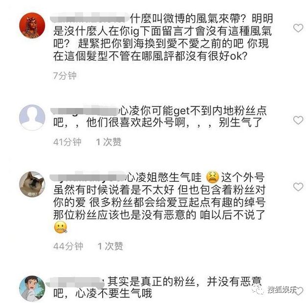View likes via 1 次赞 beside 41分钟

tap(109, 142)
